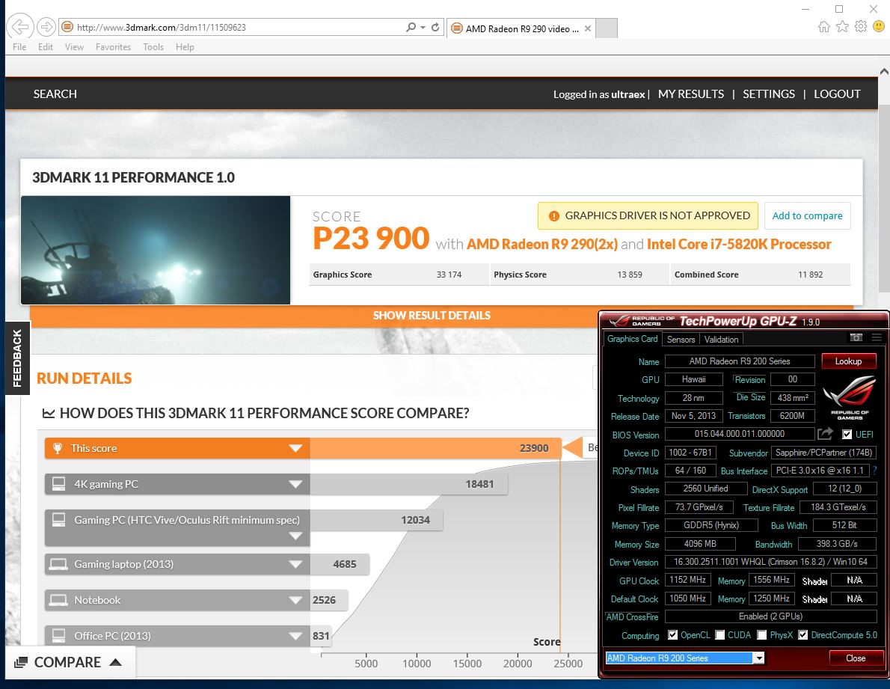Open the address bar search dropdown arrow
Screen dimensions: 890x689
[x=423, y=27]
